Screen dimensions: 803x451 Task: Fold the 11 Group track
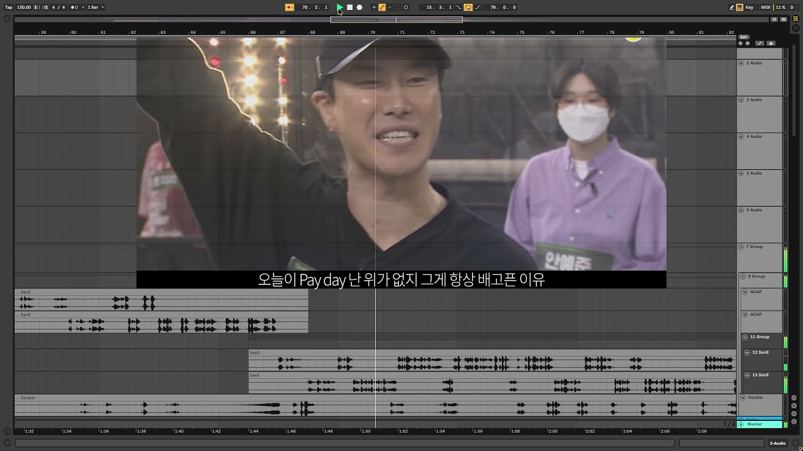(x=745, y=337)
